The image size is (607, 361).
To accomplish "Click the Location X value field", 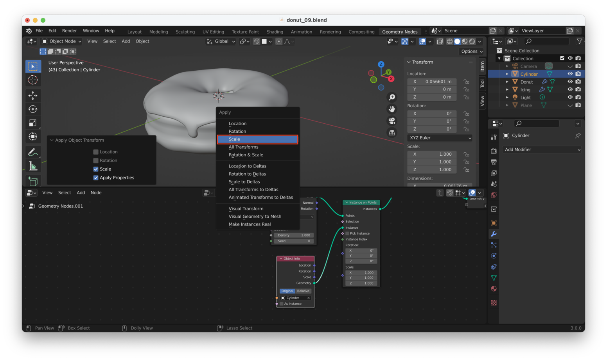I will pos(432,82).
